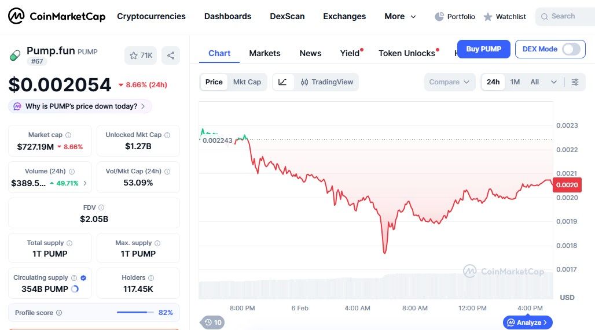Open the Compare dropdown

click(449, 82)
